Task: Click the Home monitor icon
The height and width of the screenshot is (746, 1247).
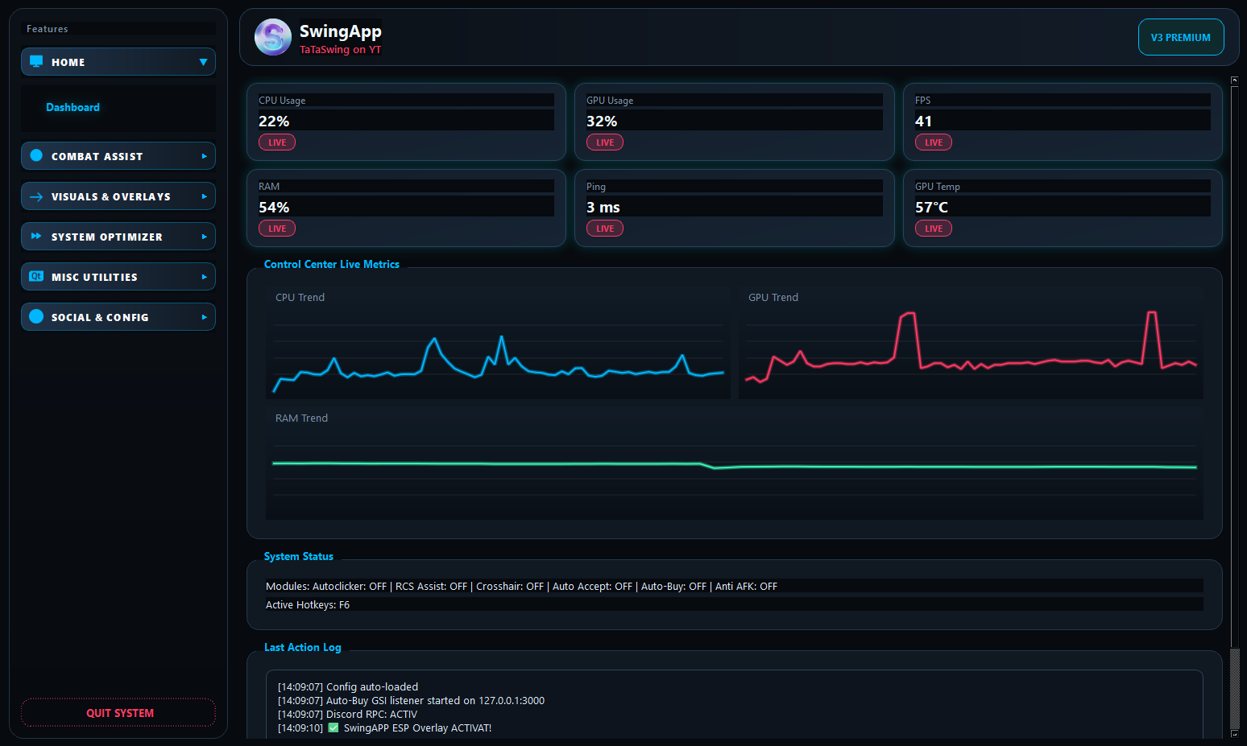Action: (36, 61)
